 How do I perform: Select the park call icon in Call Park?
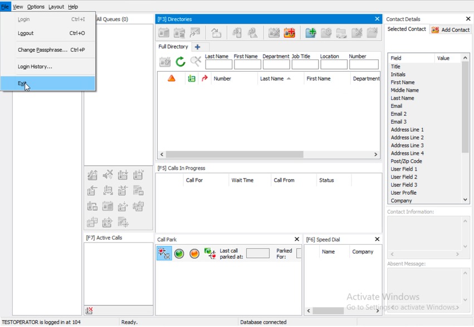164,254
